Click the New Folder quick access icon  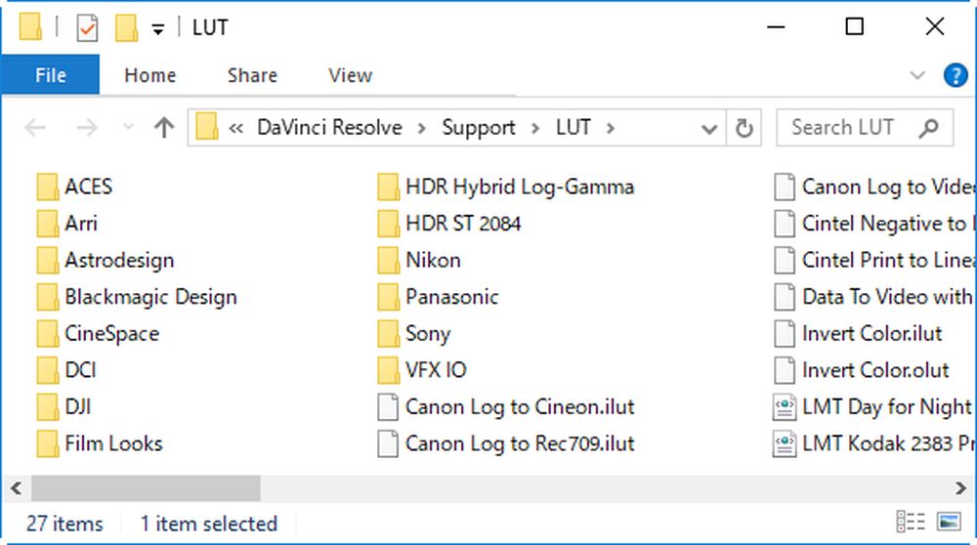point(126,28)
